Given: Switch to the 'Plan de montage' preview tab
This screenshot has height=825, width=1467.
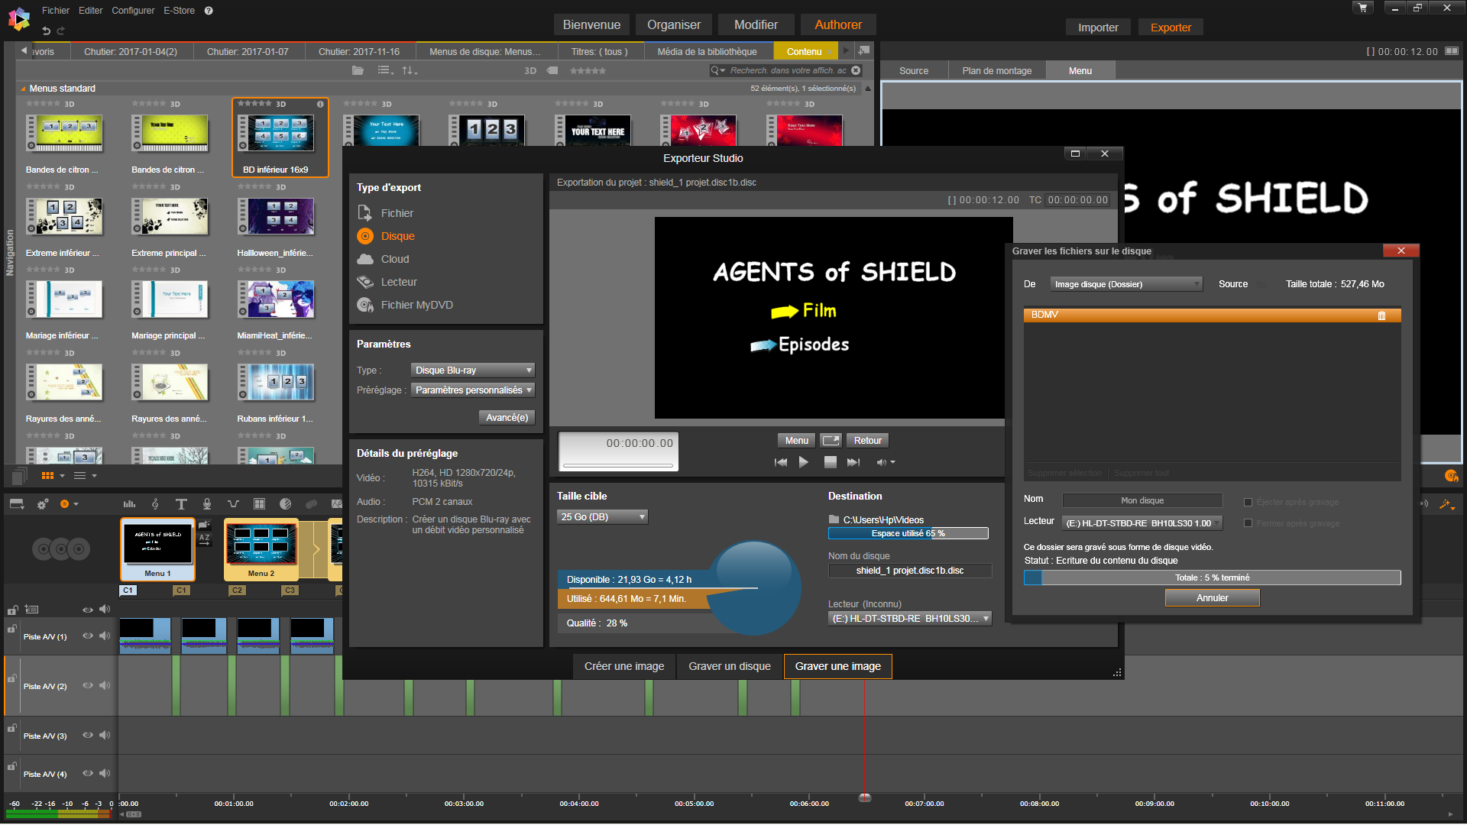Looking at the screenshot, I should tap(997, 71).
